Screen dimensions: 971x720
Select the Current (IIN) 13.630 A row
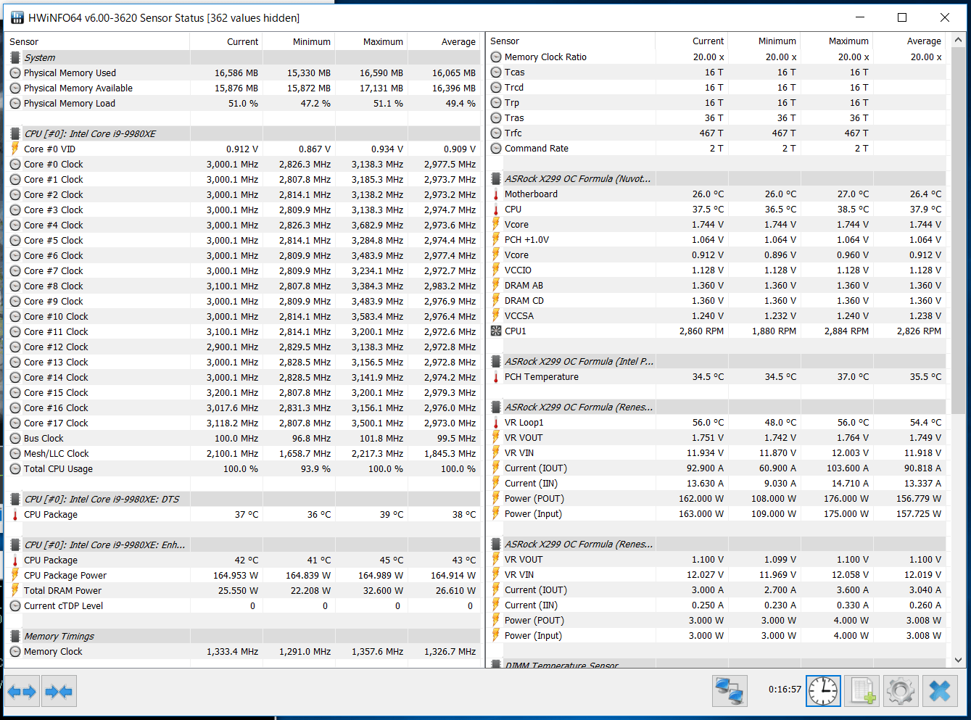point(716,483)
